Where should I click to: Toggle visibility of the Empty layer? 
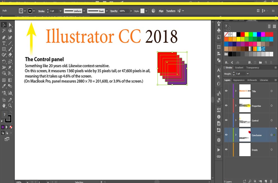pos(226,149)
